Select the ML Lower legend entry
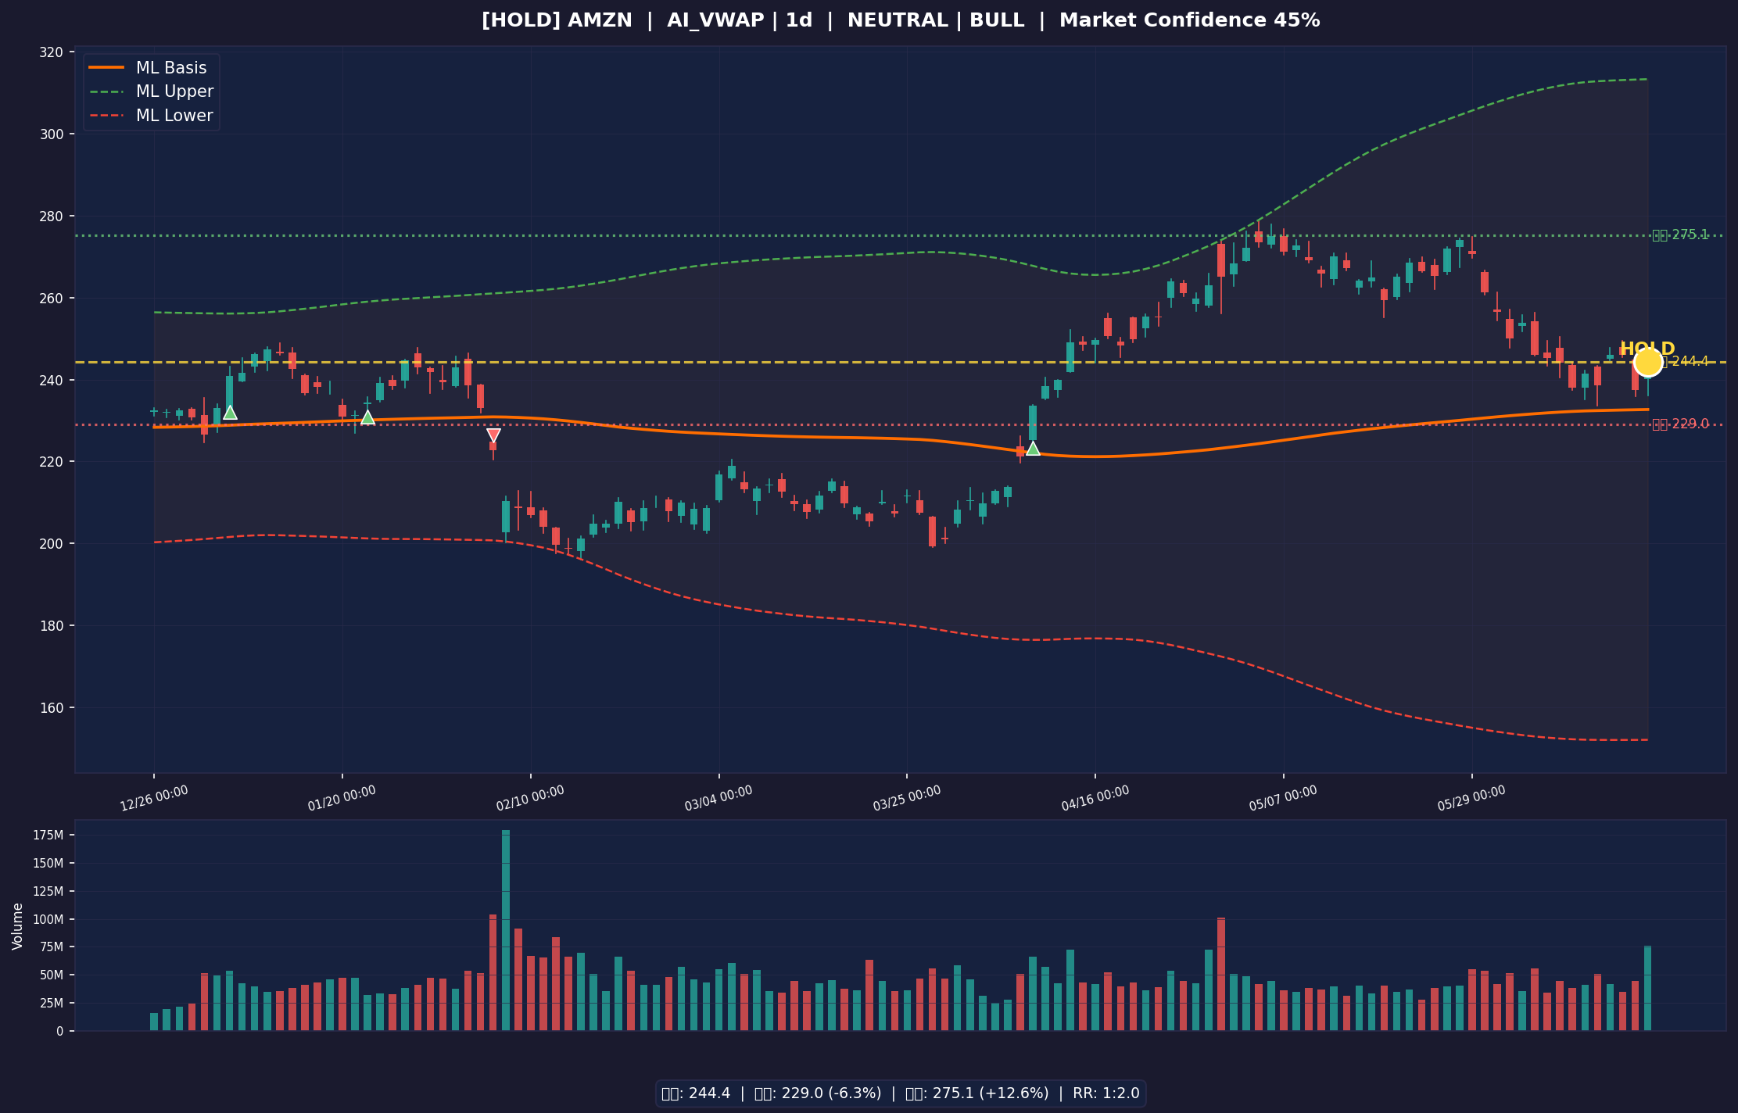Viewport: 1738px width, 1113px height. coord(150,116)
